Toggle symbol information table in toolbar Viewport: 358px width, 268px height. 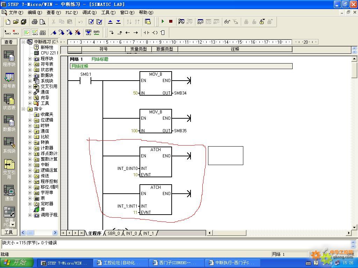(43, 32)
